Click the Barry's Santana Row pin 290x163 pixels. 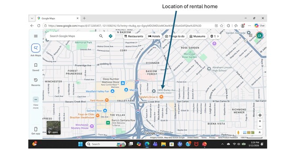[108, 122]
